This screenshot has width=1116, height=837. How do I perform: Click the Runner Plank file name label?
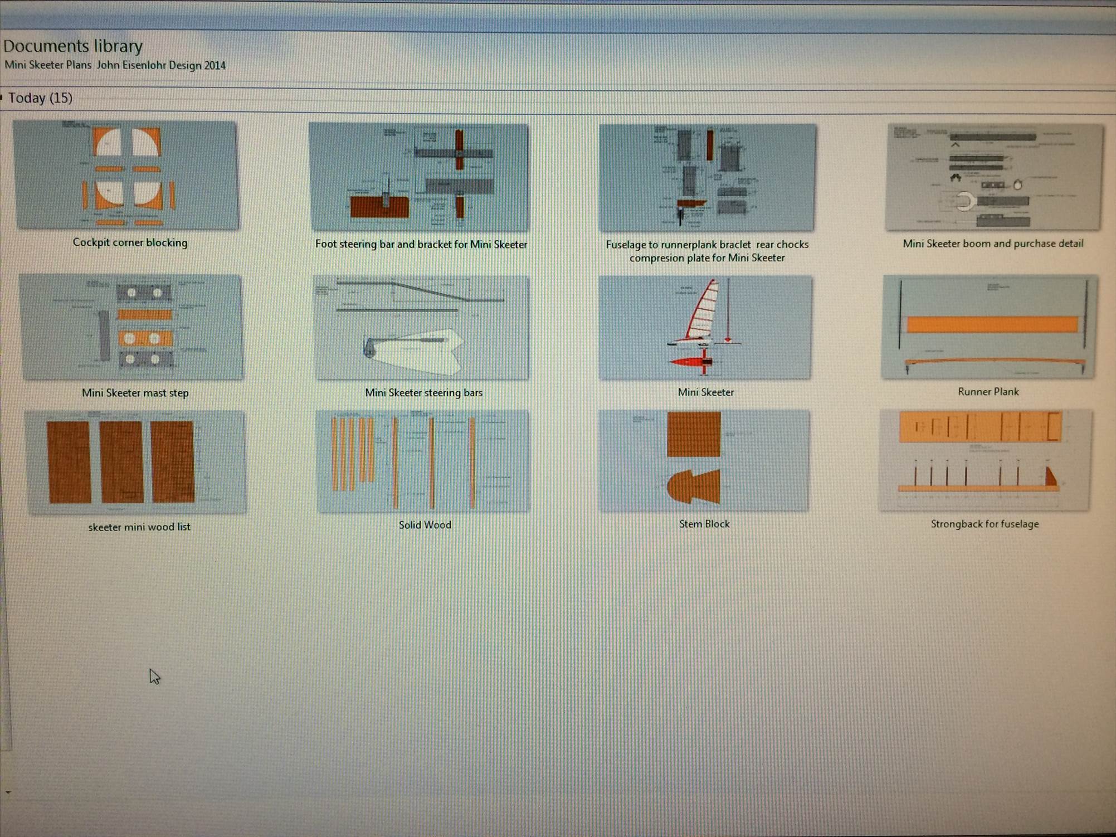click(988, 392)
